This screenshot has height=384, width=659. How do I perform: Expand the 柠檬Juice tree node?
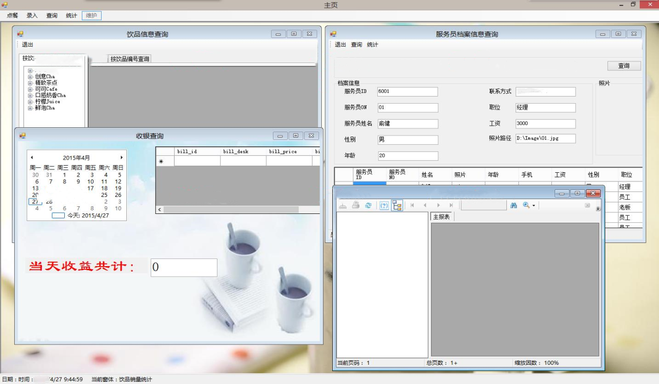click(30, 101)
